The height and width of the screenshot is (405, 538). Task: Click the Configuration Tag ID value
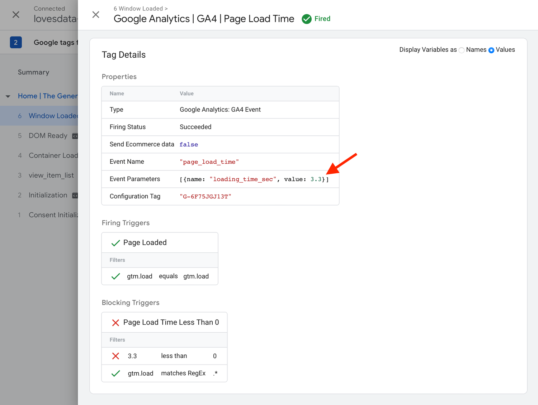[205, 196]
